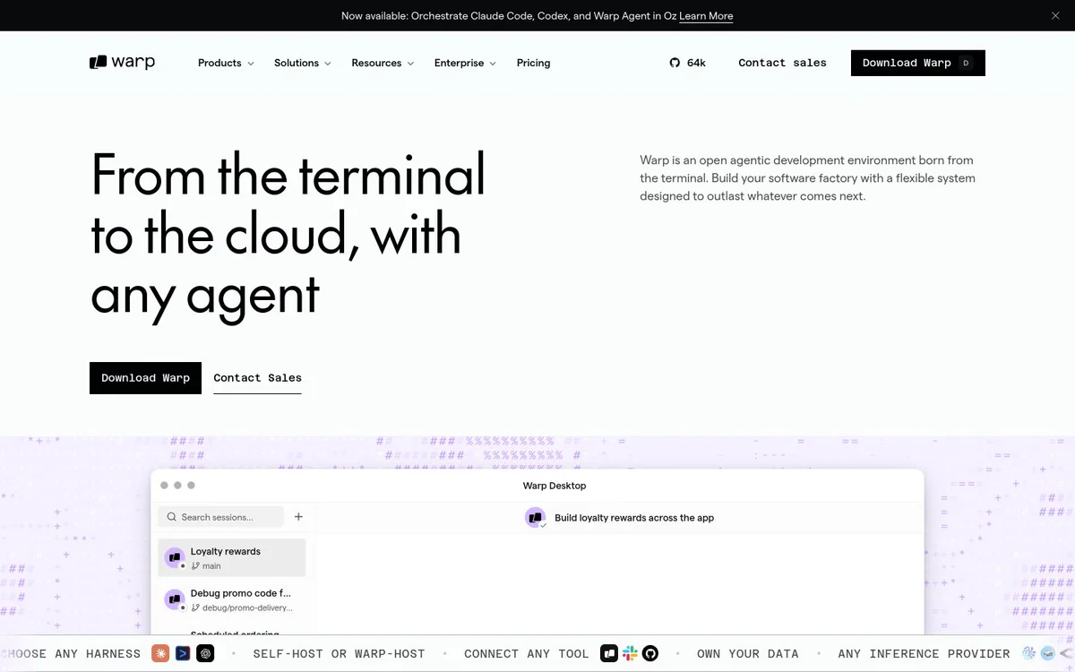Click the SELF-HOST OR WARP-HOST ticker text
1075x672 pixels.
(340, 653)
